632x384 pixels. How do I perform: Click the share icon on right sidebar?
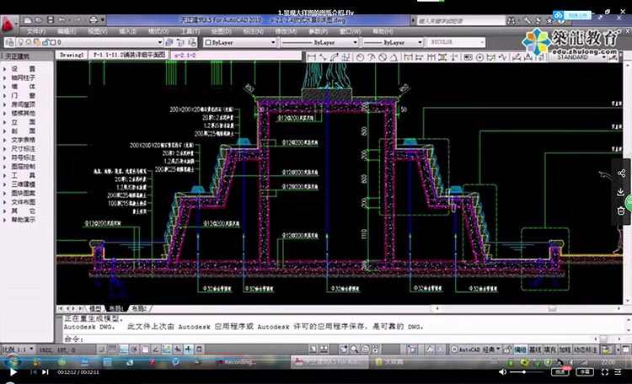pyautogui.click(x=621, y=173)
